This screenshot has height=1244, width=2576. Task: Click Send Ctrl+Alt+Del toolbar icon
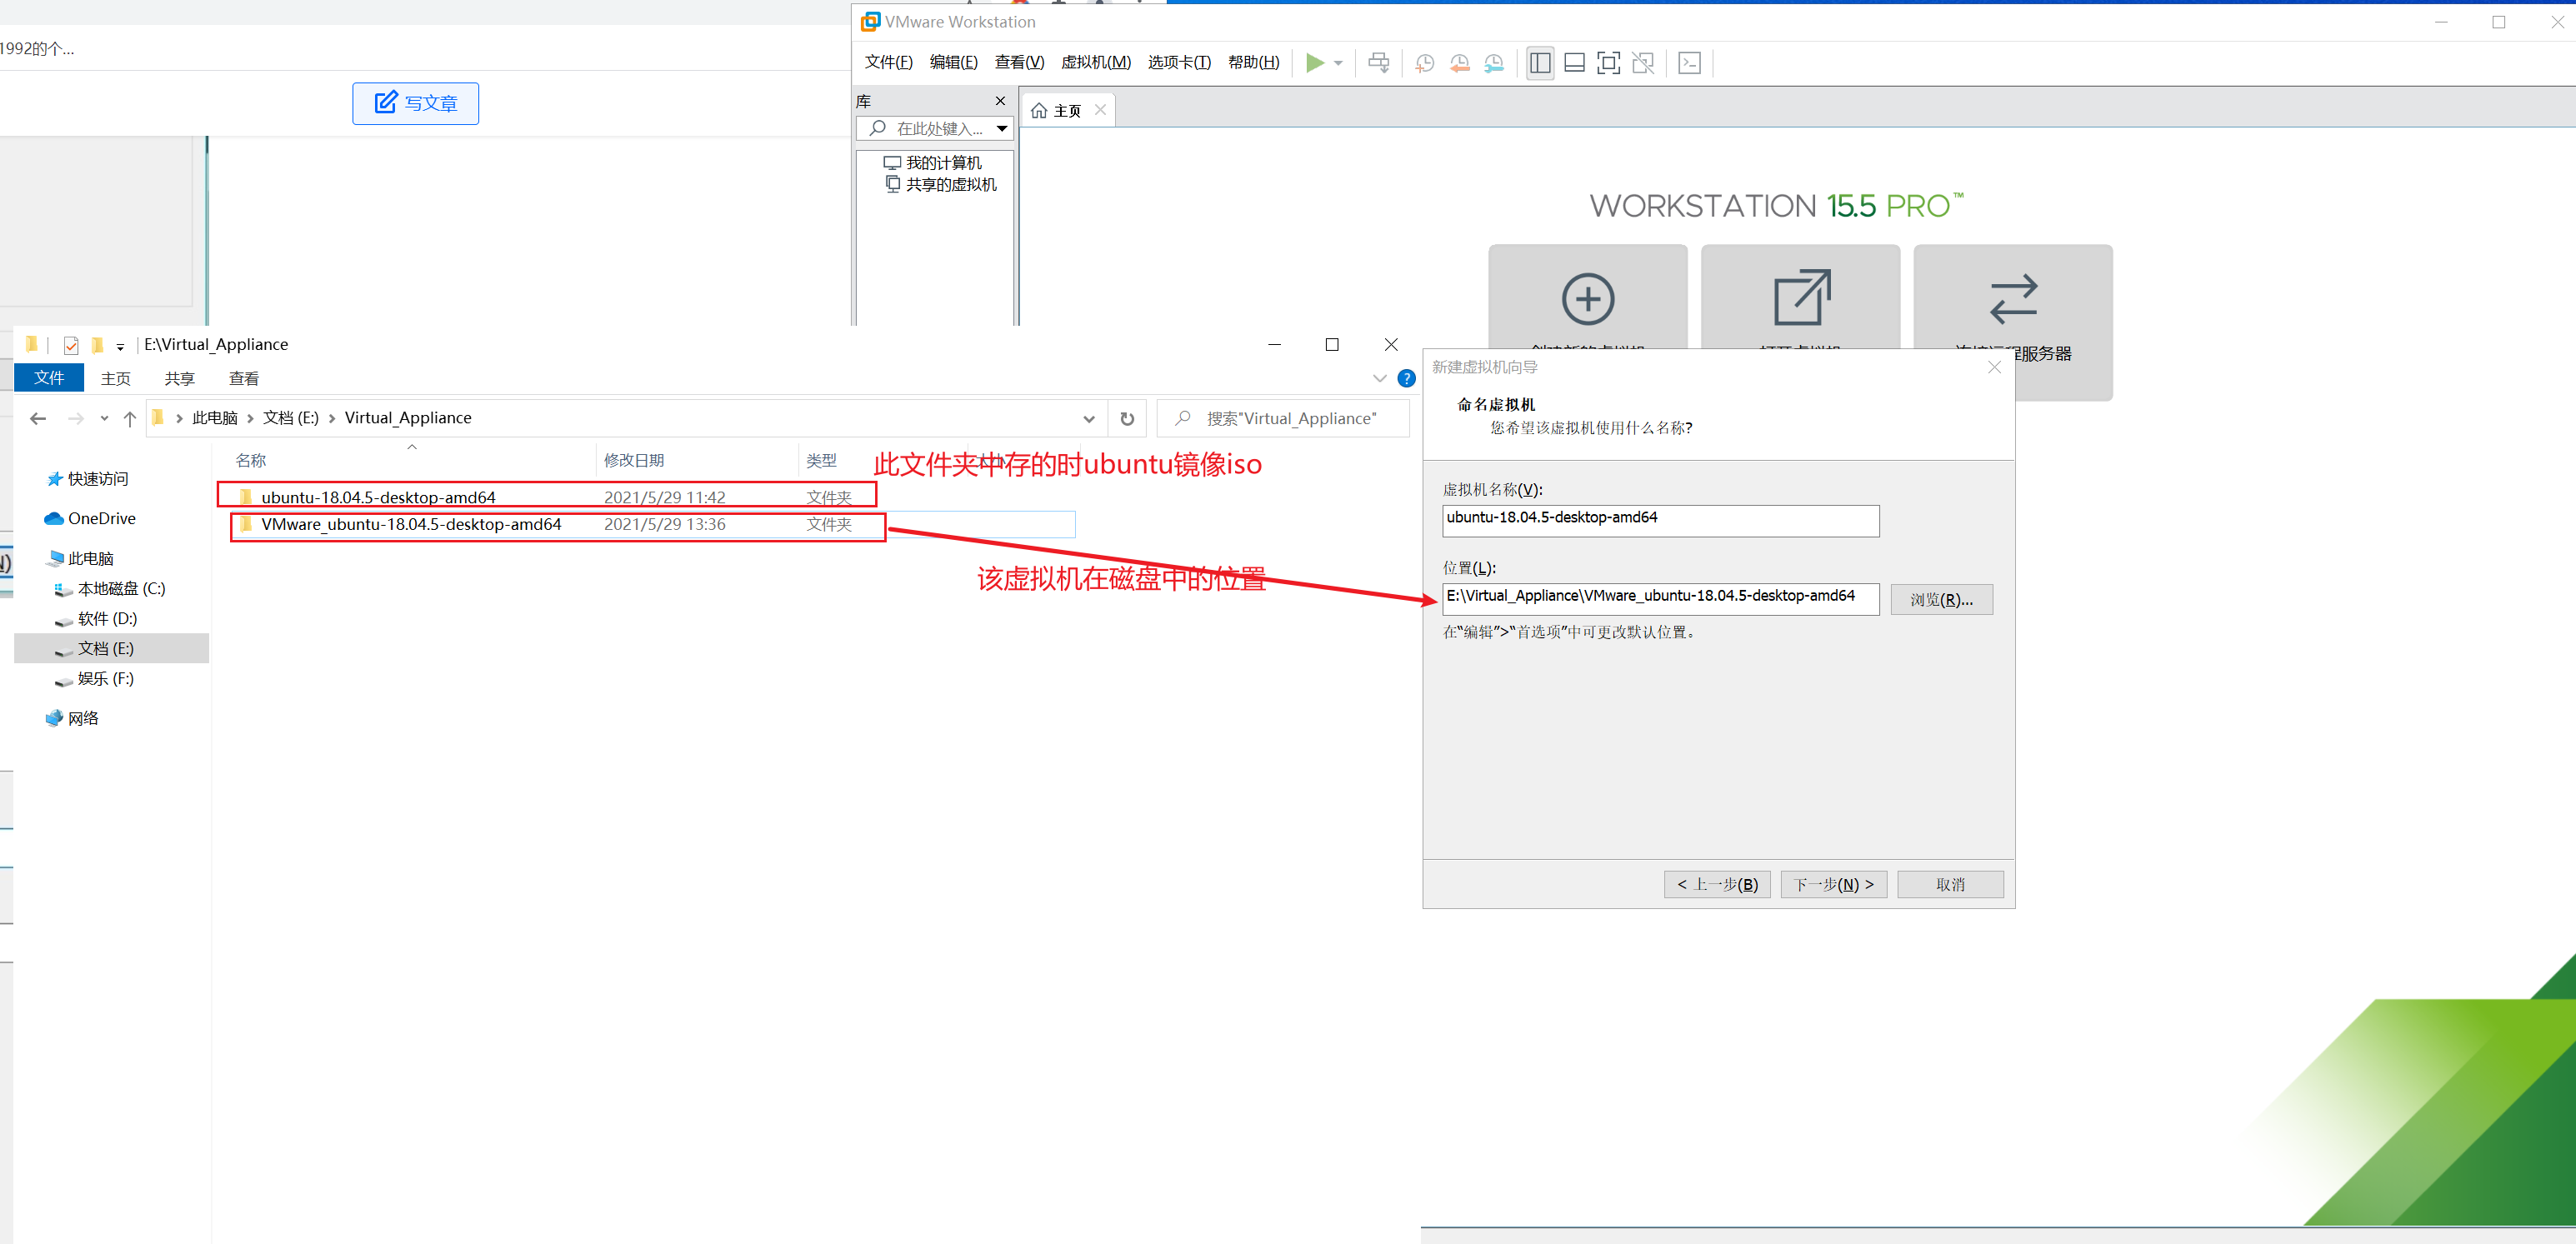[x=1378, y=63]
